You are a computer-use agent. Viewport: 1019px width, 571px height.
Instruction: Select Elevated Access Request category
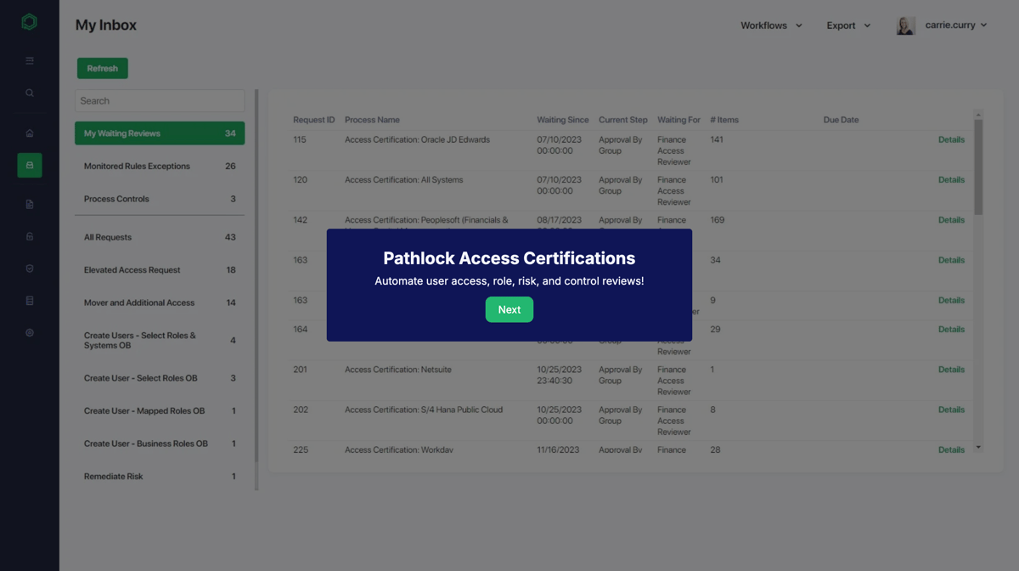coord(160,270)
